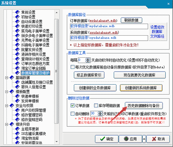Viewport: 173px width, 147px height.
Task: Collapse the 基础数据 tree node
Action: pos(7,78)
